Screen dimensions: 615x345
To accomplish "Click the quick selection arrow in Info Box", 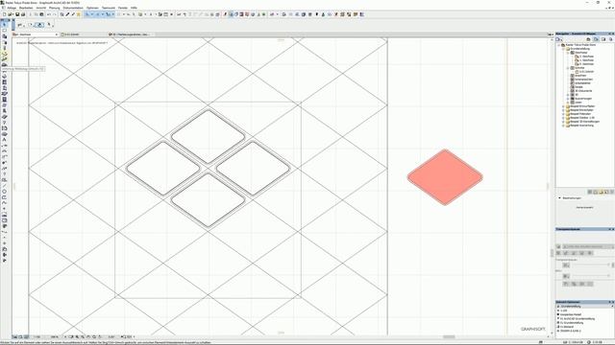I will click(49, 25).
